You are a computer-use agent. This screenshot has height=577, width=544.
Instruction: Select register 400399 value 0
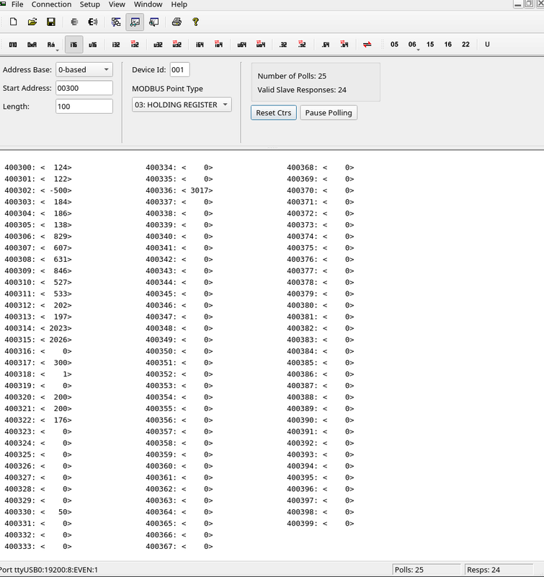[321, 524]
